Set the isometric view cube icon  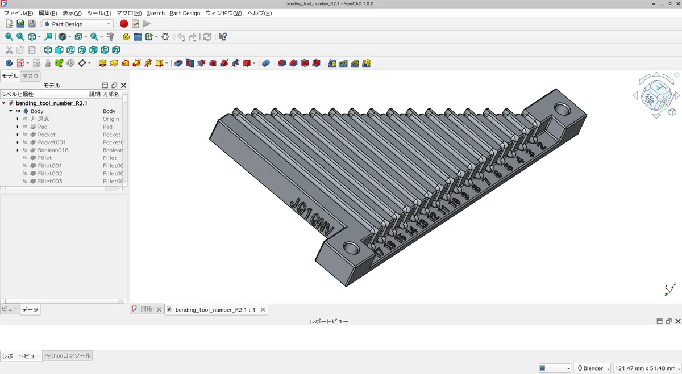48,50
